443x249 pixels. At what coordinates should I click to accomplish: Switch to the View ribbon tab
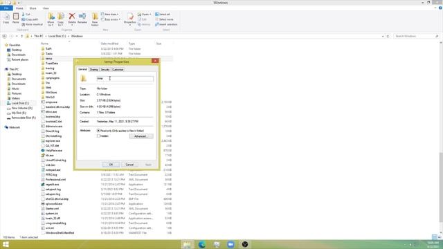(x=46, y=8)
